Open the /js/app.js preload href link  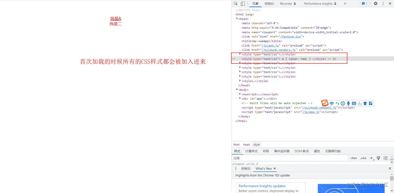(x=270, y=46)
